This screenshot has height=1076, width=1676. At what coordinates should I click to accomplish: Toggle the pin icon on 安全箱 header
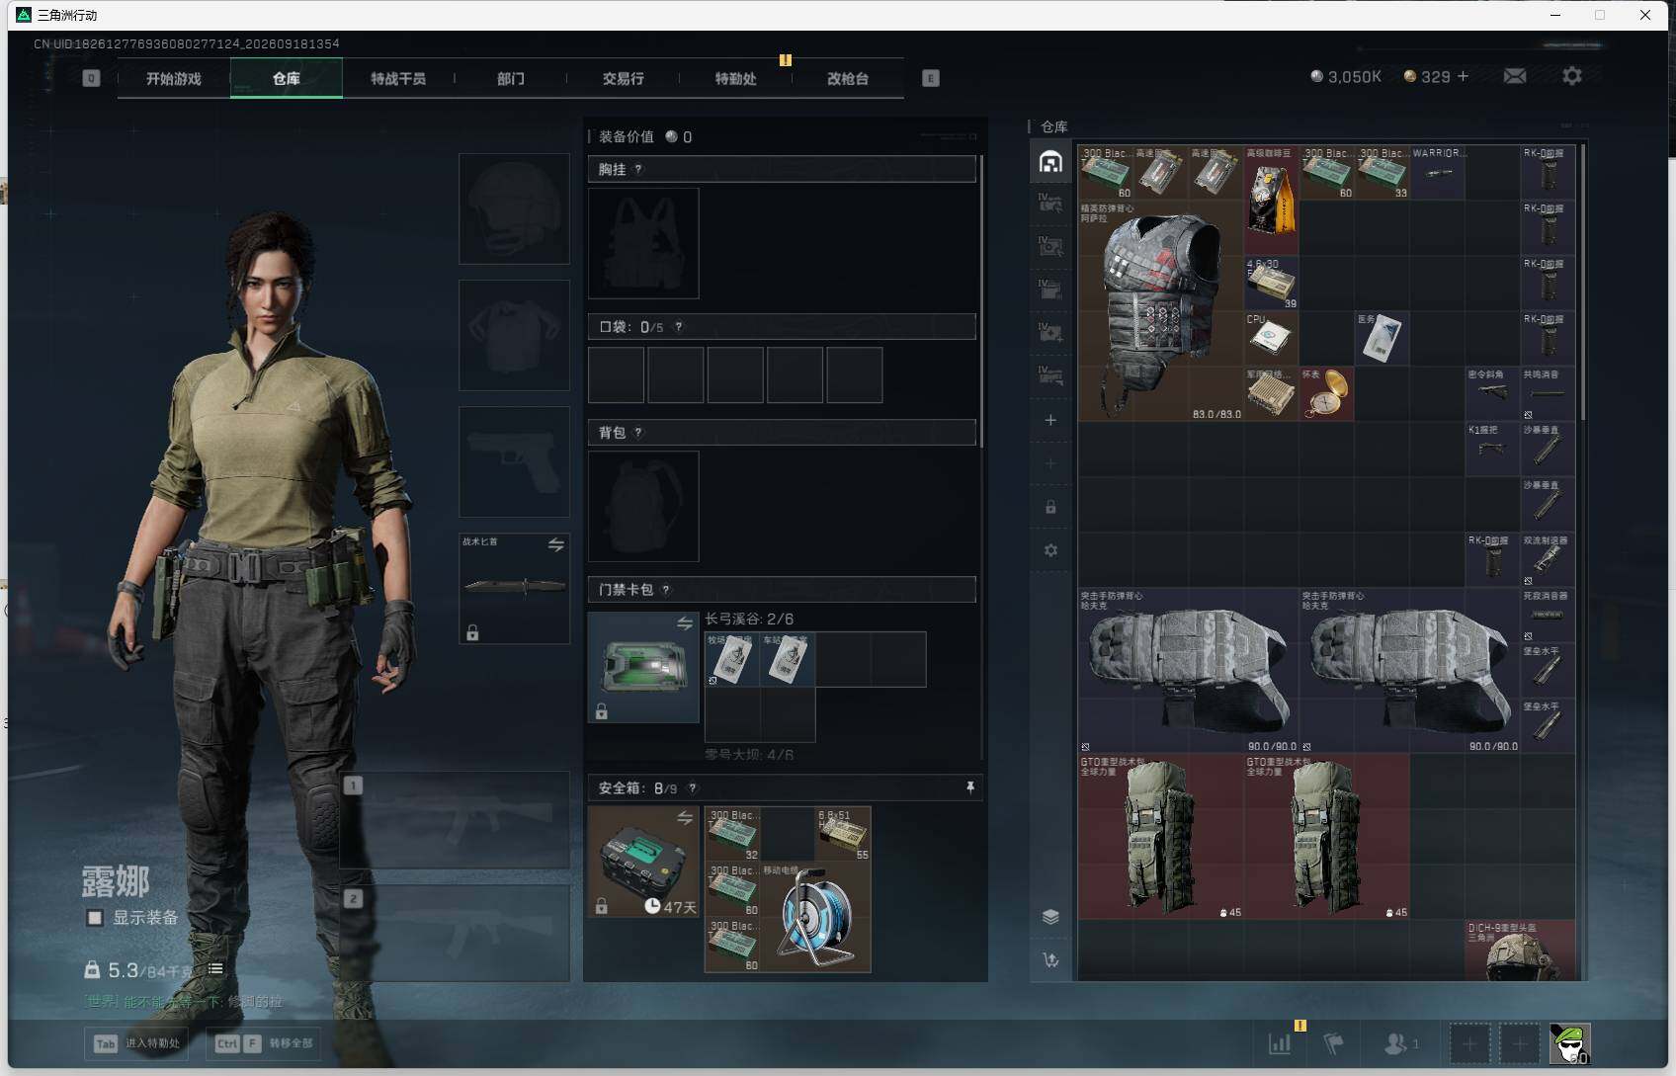(969, 786)
